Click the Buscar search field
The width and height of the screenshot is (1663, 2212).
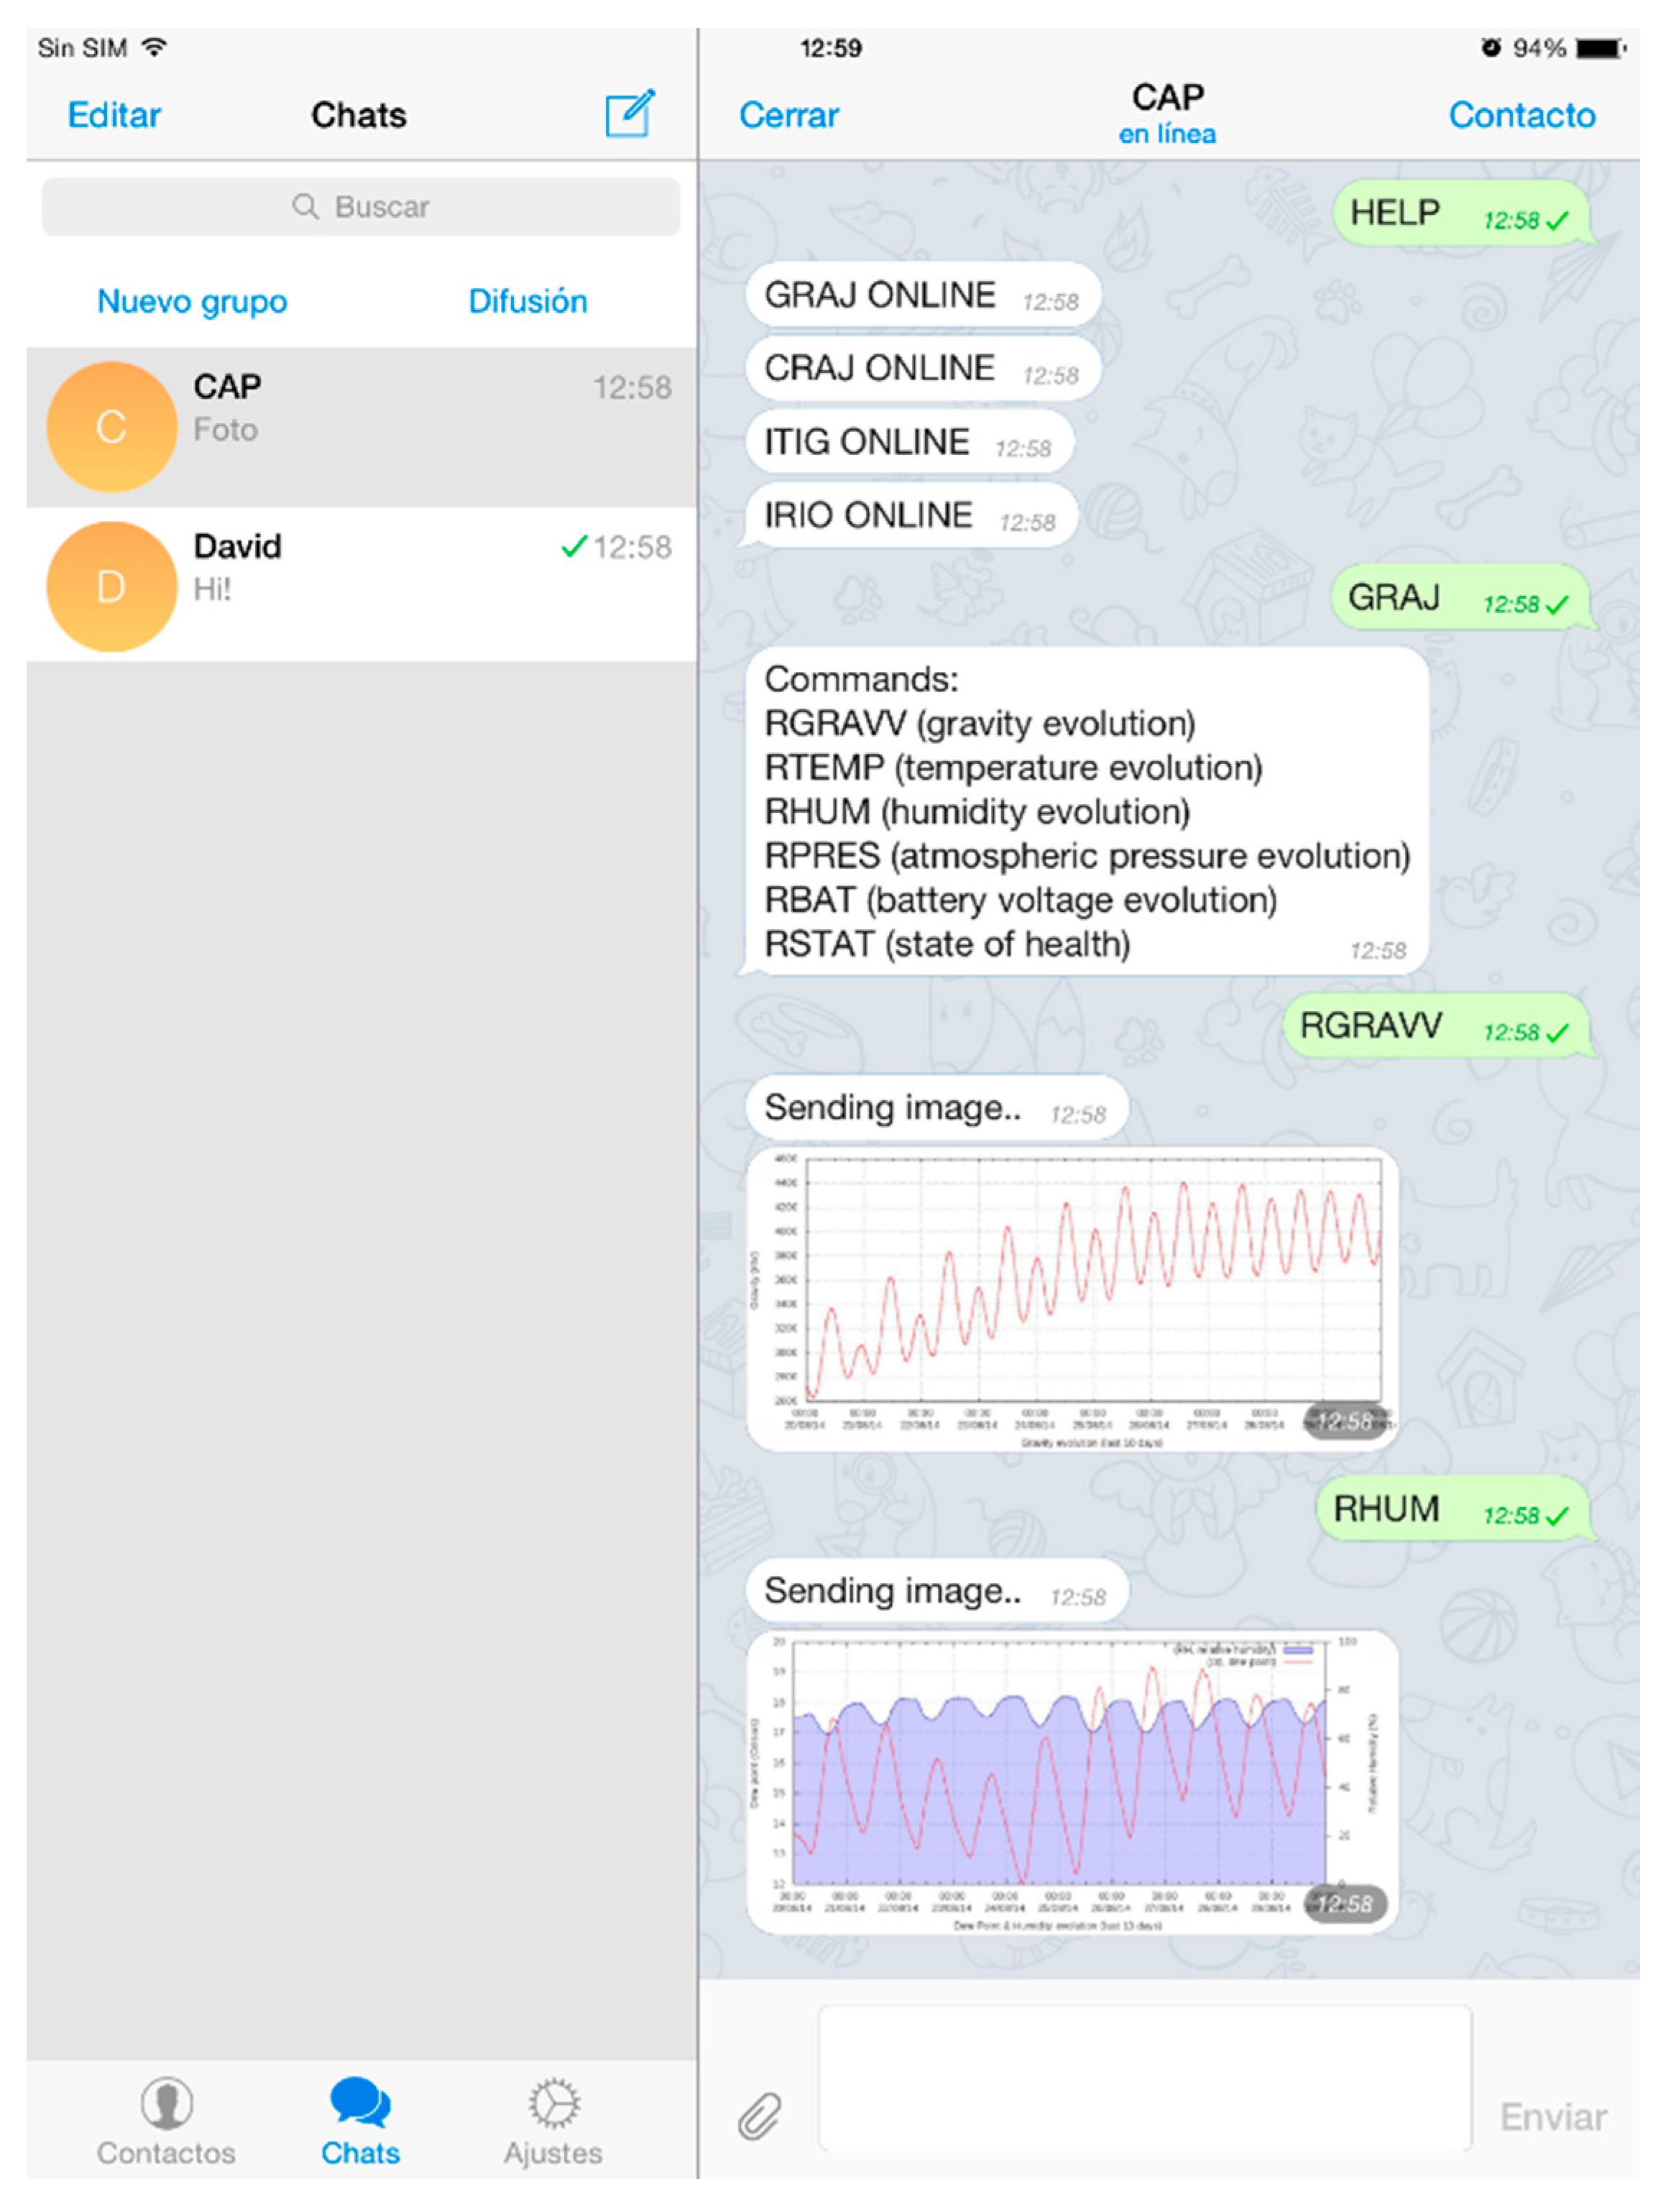click(361, 207)
